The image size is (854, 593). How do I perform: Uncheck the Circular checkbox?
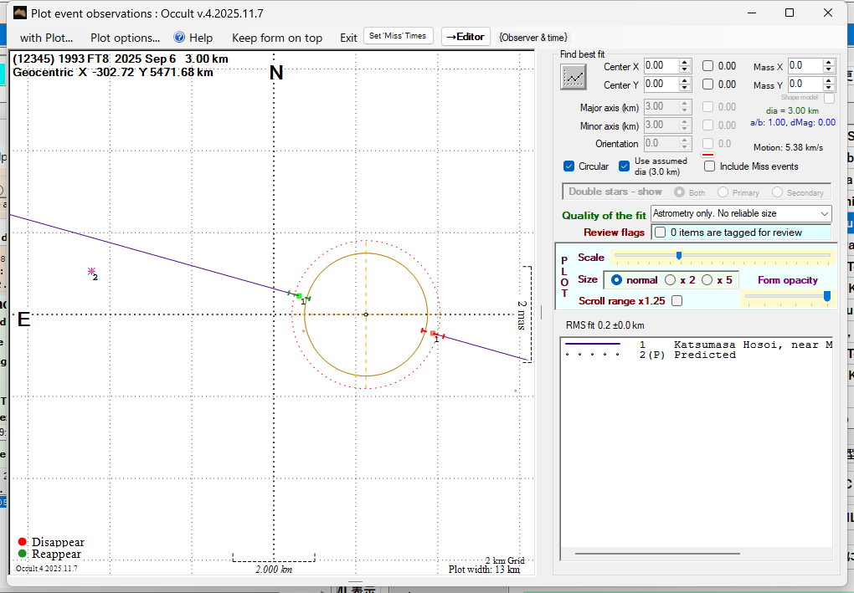pyautogui.click(x=569, y=166)
